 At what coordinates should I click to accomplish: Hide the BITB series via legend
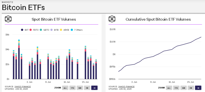55,30
